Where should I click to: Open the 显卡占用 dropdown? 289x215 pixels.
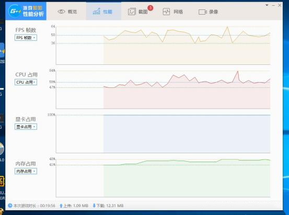click(26, 127)
